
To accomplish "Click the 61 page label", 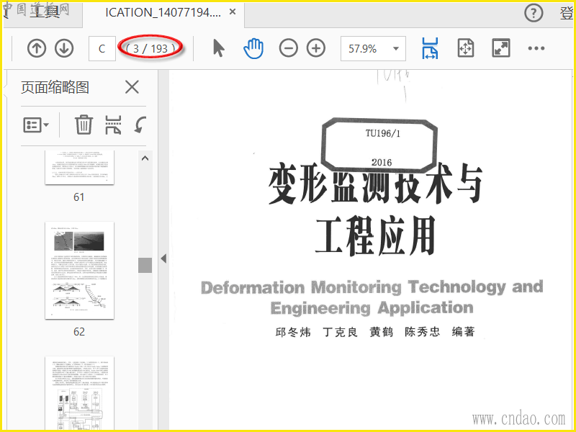I will tap(79, 197).
